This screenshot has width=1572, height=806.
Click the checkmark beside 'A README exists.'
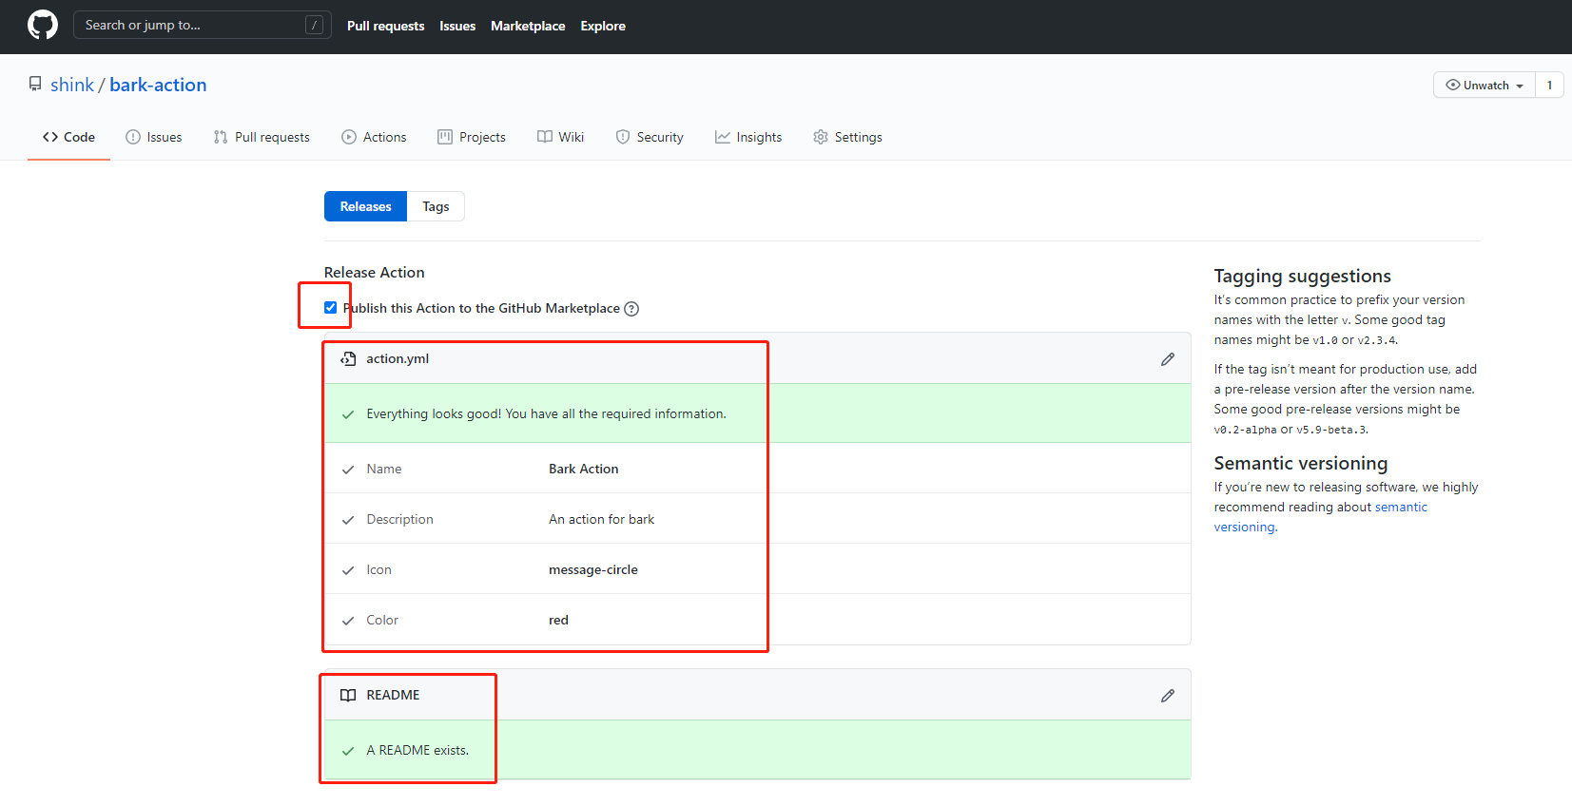[348, 751]
